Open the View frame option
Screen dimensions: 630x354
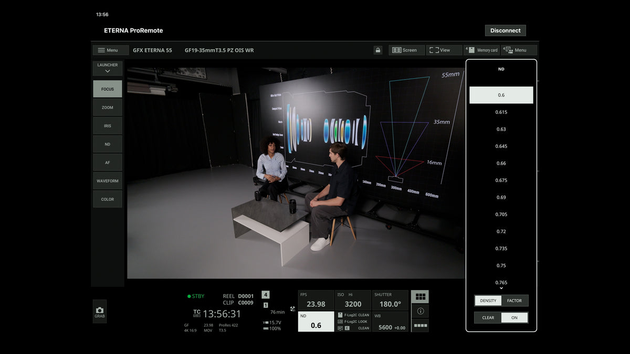click(x=444, y=50)
